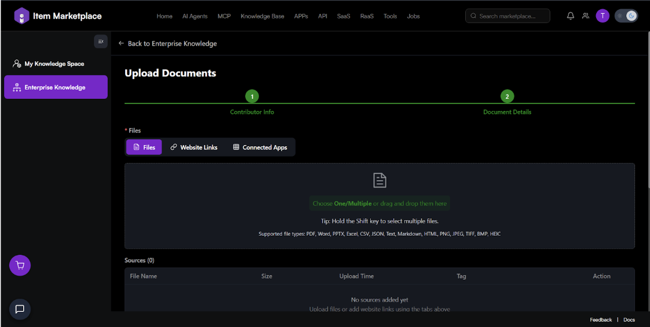Switch to Website Links tab
Viewport: 650px width, 327px height.
coord(193,147)
